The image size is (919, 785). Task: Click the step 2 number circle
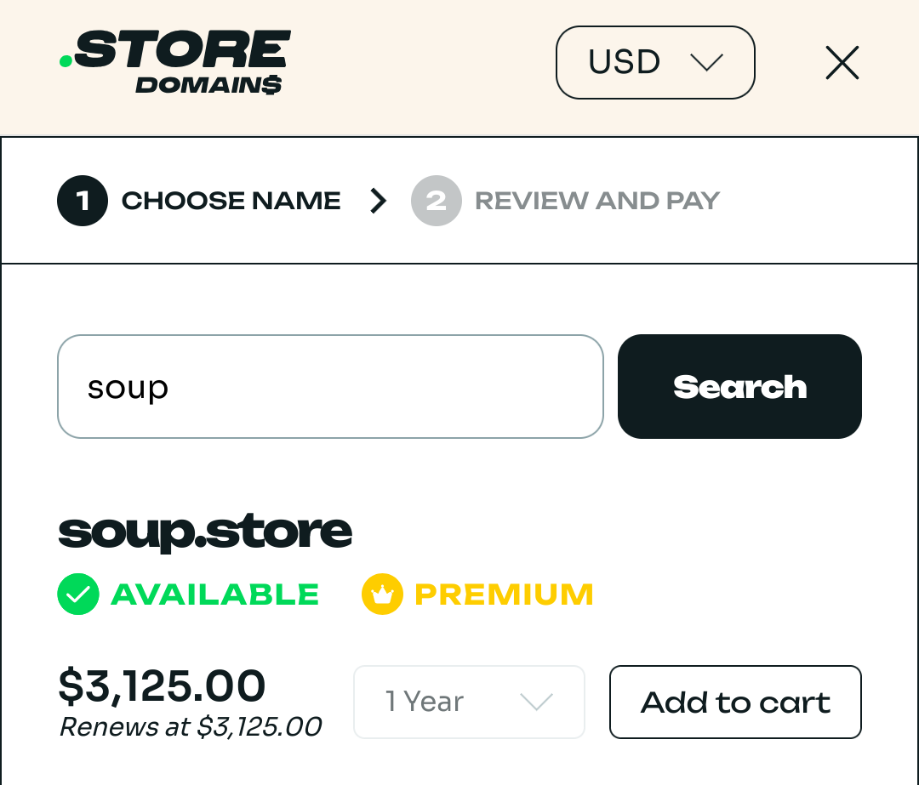tap(436, 201)
